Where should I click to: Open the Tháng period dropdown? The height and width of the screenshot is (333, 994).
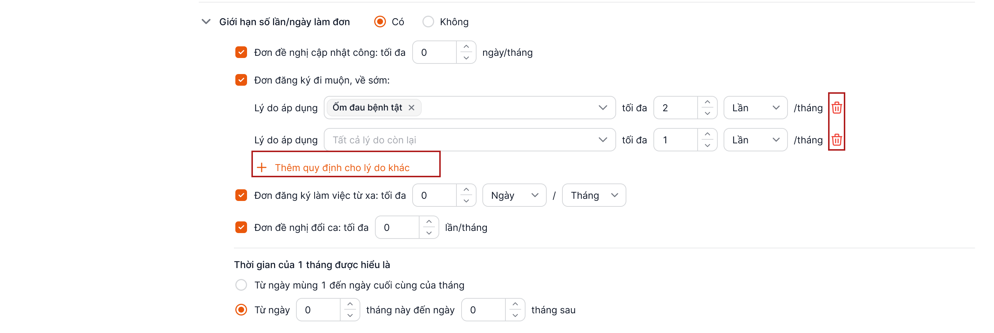(593, 195)
